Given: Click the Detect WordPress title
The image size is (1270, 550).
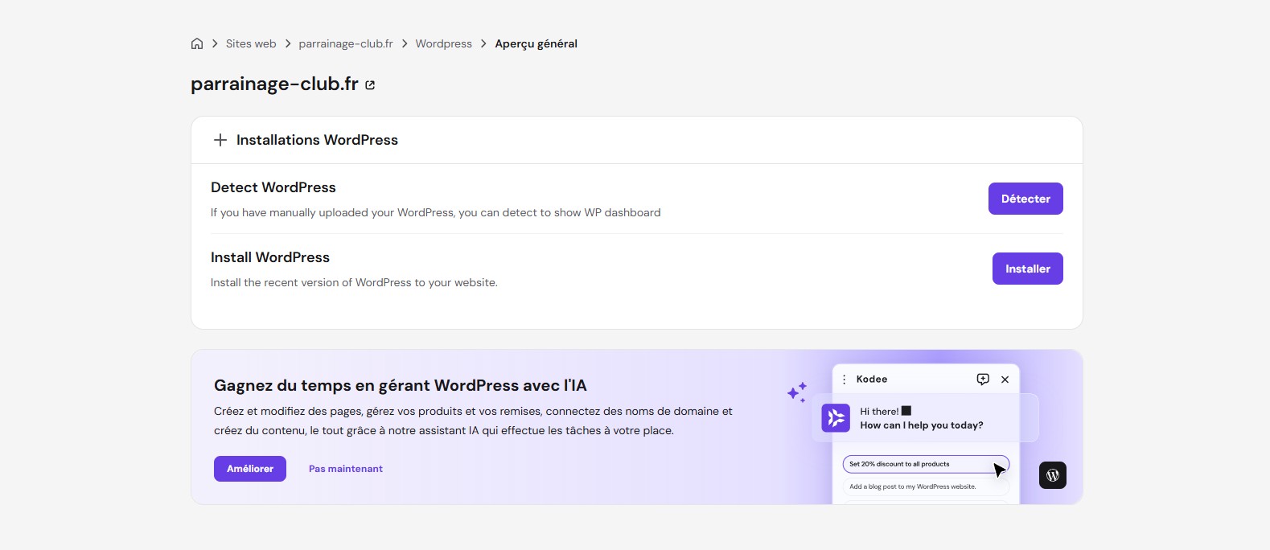Looking at the screenshot, I should [273, 187].
